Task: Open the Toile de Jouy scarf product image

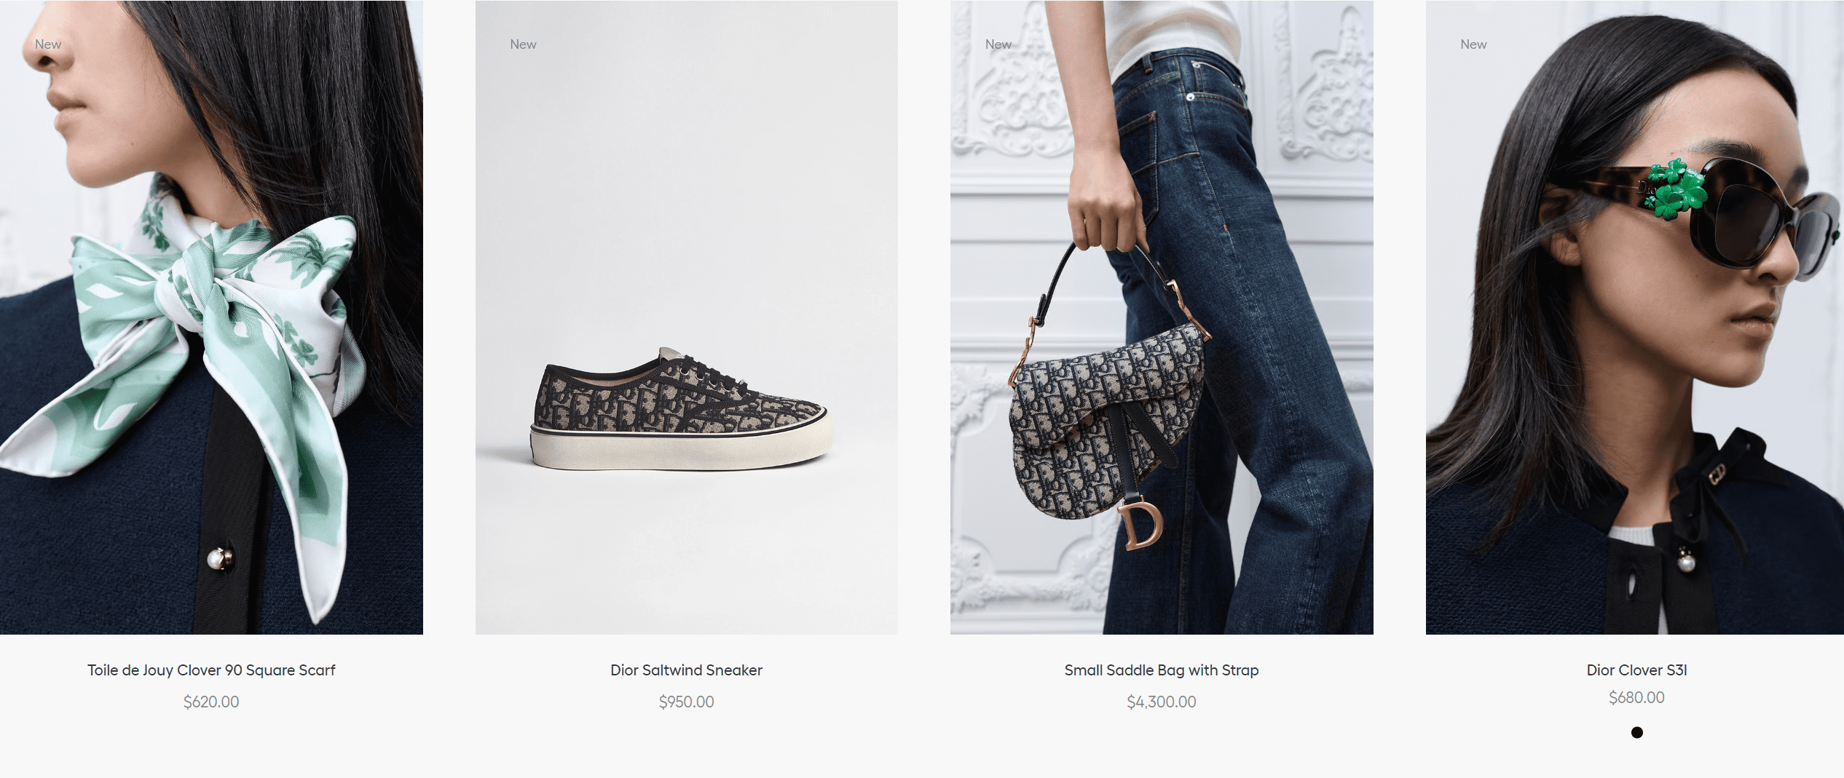Action: (211, 317)
